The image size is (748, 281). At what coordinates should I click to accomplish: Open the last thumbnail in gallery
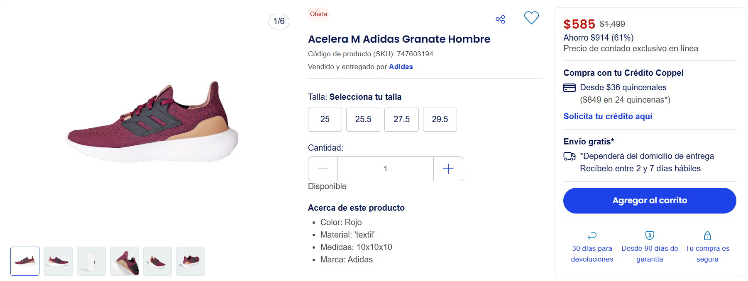pos(191,261)
